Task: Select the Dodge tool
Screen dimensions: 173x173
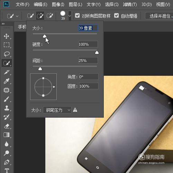Action: click(x=7, y=153)
